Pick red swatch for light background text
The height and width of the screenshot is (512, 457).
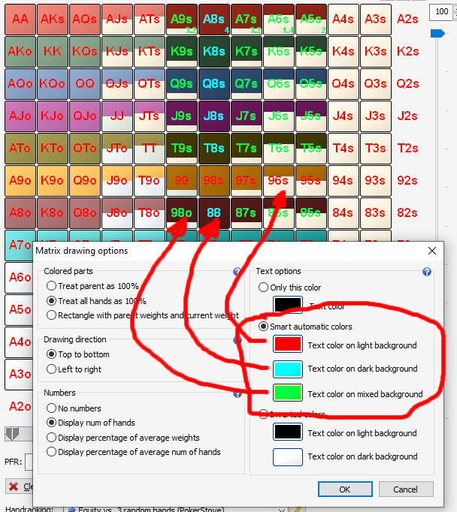(288, 344)
